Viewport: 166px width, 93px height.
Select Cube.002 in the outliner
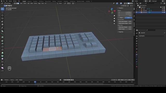click(145, 12)
